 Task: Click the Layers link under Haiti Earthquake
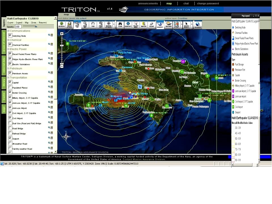pyautogui.click(x=10, y=23)
